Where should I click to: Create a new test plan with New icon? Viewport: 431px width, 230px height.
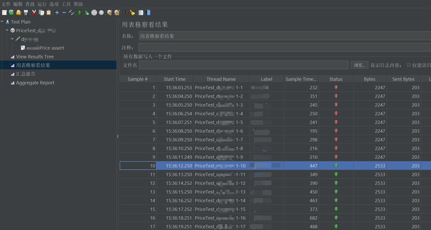[4, 13]
